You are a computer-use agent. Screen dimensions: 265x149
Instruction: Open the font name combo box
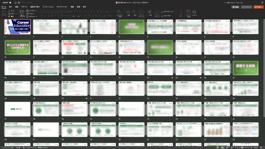pos(51,11)
